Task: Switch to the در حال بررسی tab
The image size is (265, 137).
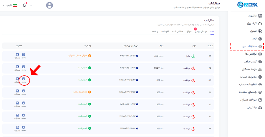Action: click(201, 31)
